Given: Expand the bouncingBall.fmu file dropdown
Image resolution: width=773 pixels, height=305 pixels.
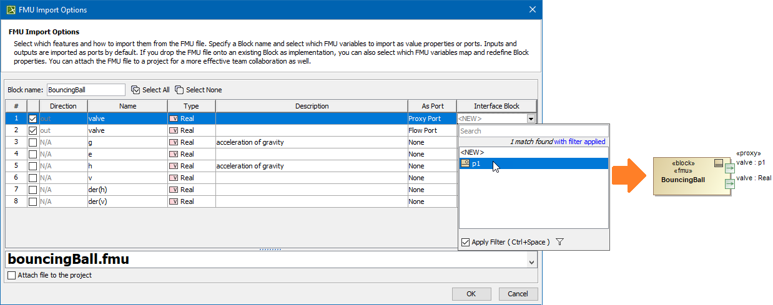Looking at the screenshot, I should pos(531,263).
